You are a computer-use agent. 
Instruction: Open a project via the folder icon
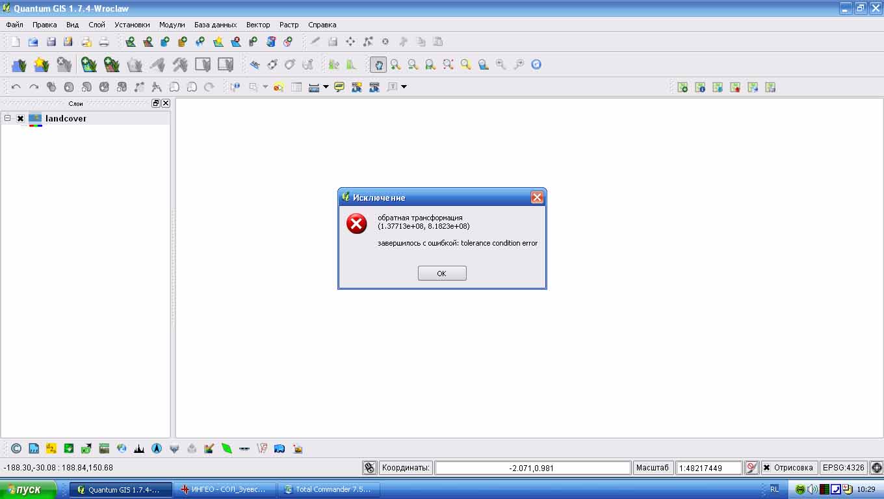coord(33,42)
